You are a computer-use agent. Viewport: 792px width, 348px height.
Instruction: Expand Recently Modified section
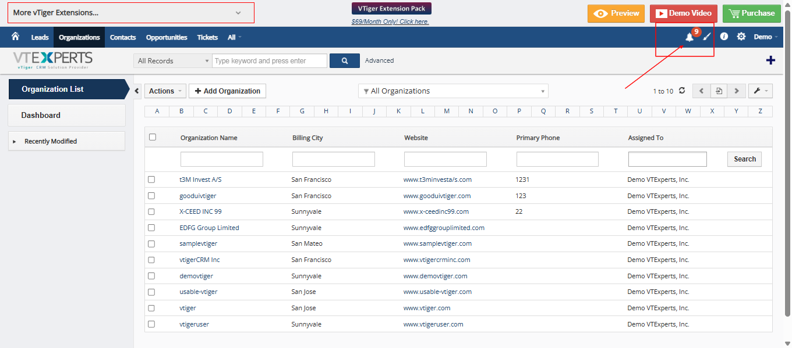pos(66,141)
